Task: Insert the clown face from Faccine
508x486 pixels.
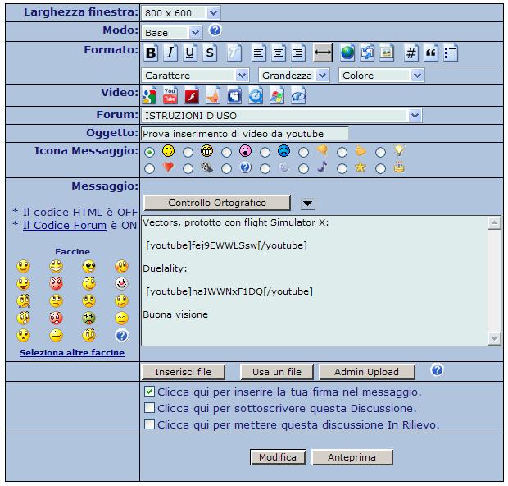Action: coord(121,283)
